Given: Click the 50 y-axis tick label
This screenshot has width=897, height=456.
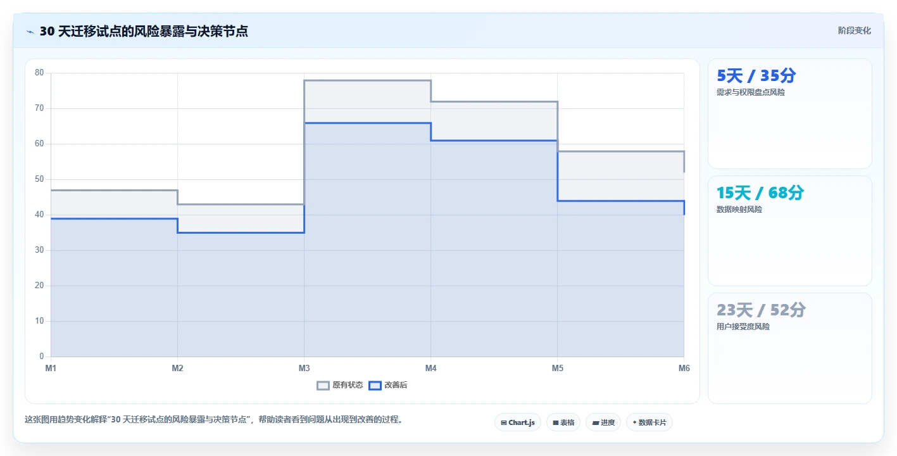Looking at the screenshot, I should pyautogui.click(x=39, y=179).
